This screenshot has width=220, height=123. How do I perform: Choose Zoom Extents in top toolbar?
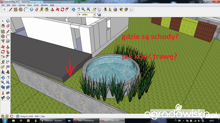click(88, 10)
